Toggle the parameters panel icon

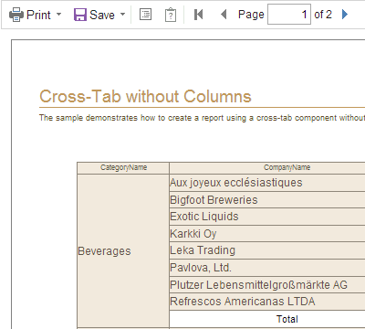pyautogui.click(x=171, y=15)
